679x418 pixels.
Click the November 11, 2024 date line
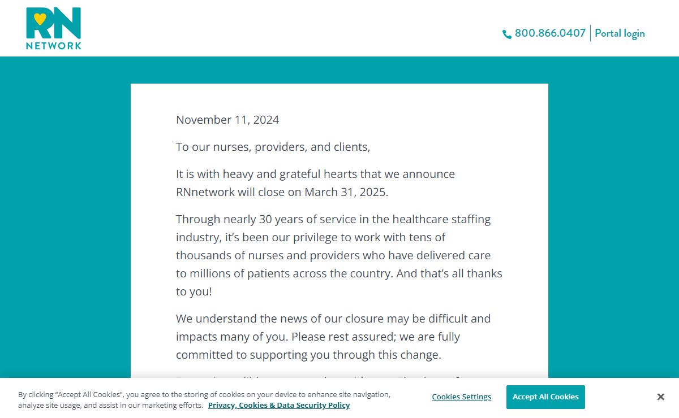pos(227,120)
